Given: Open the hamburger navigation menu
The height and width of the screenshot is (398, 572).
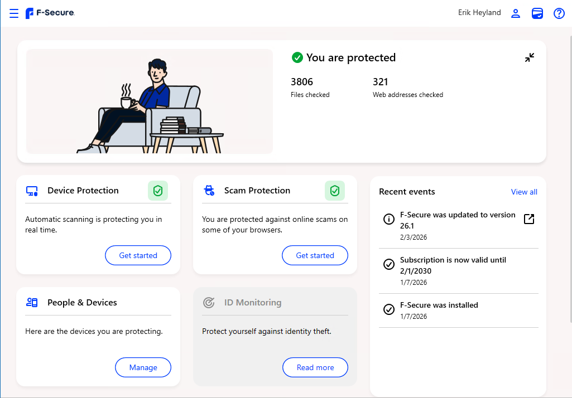Looking at the screenshot, I should pyautogui.click(x=14, y=13).
